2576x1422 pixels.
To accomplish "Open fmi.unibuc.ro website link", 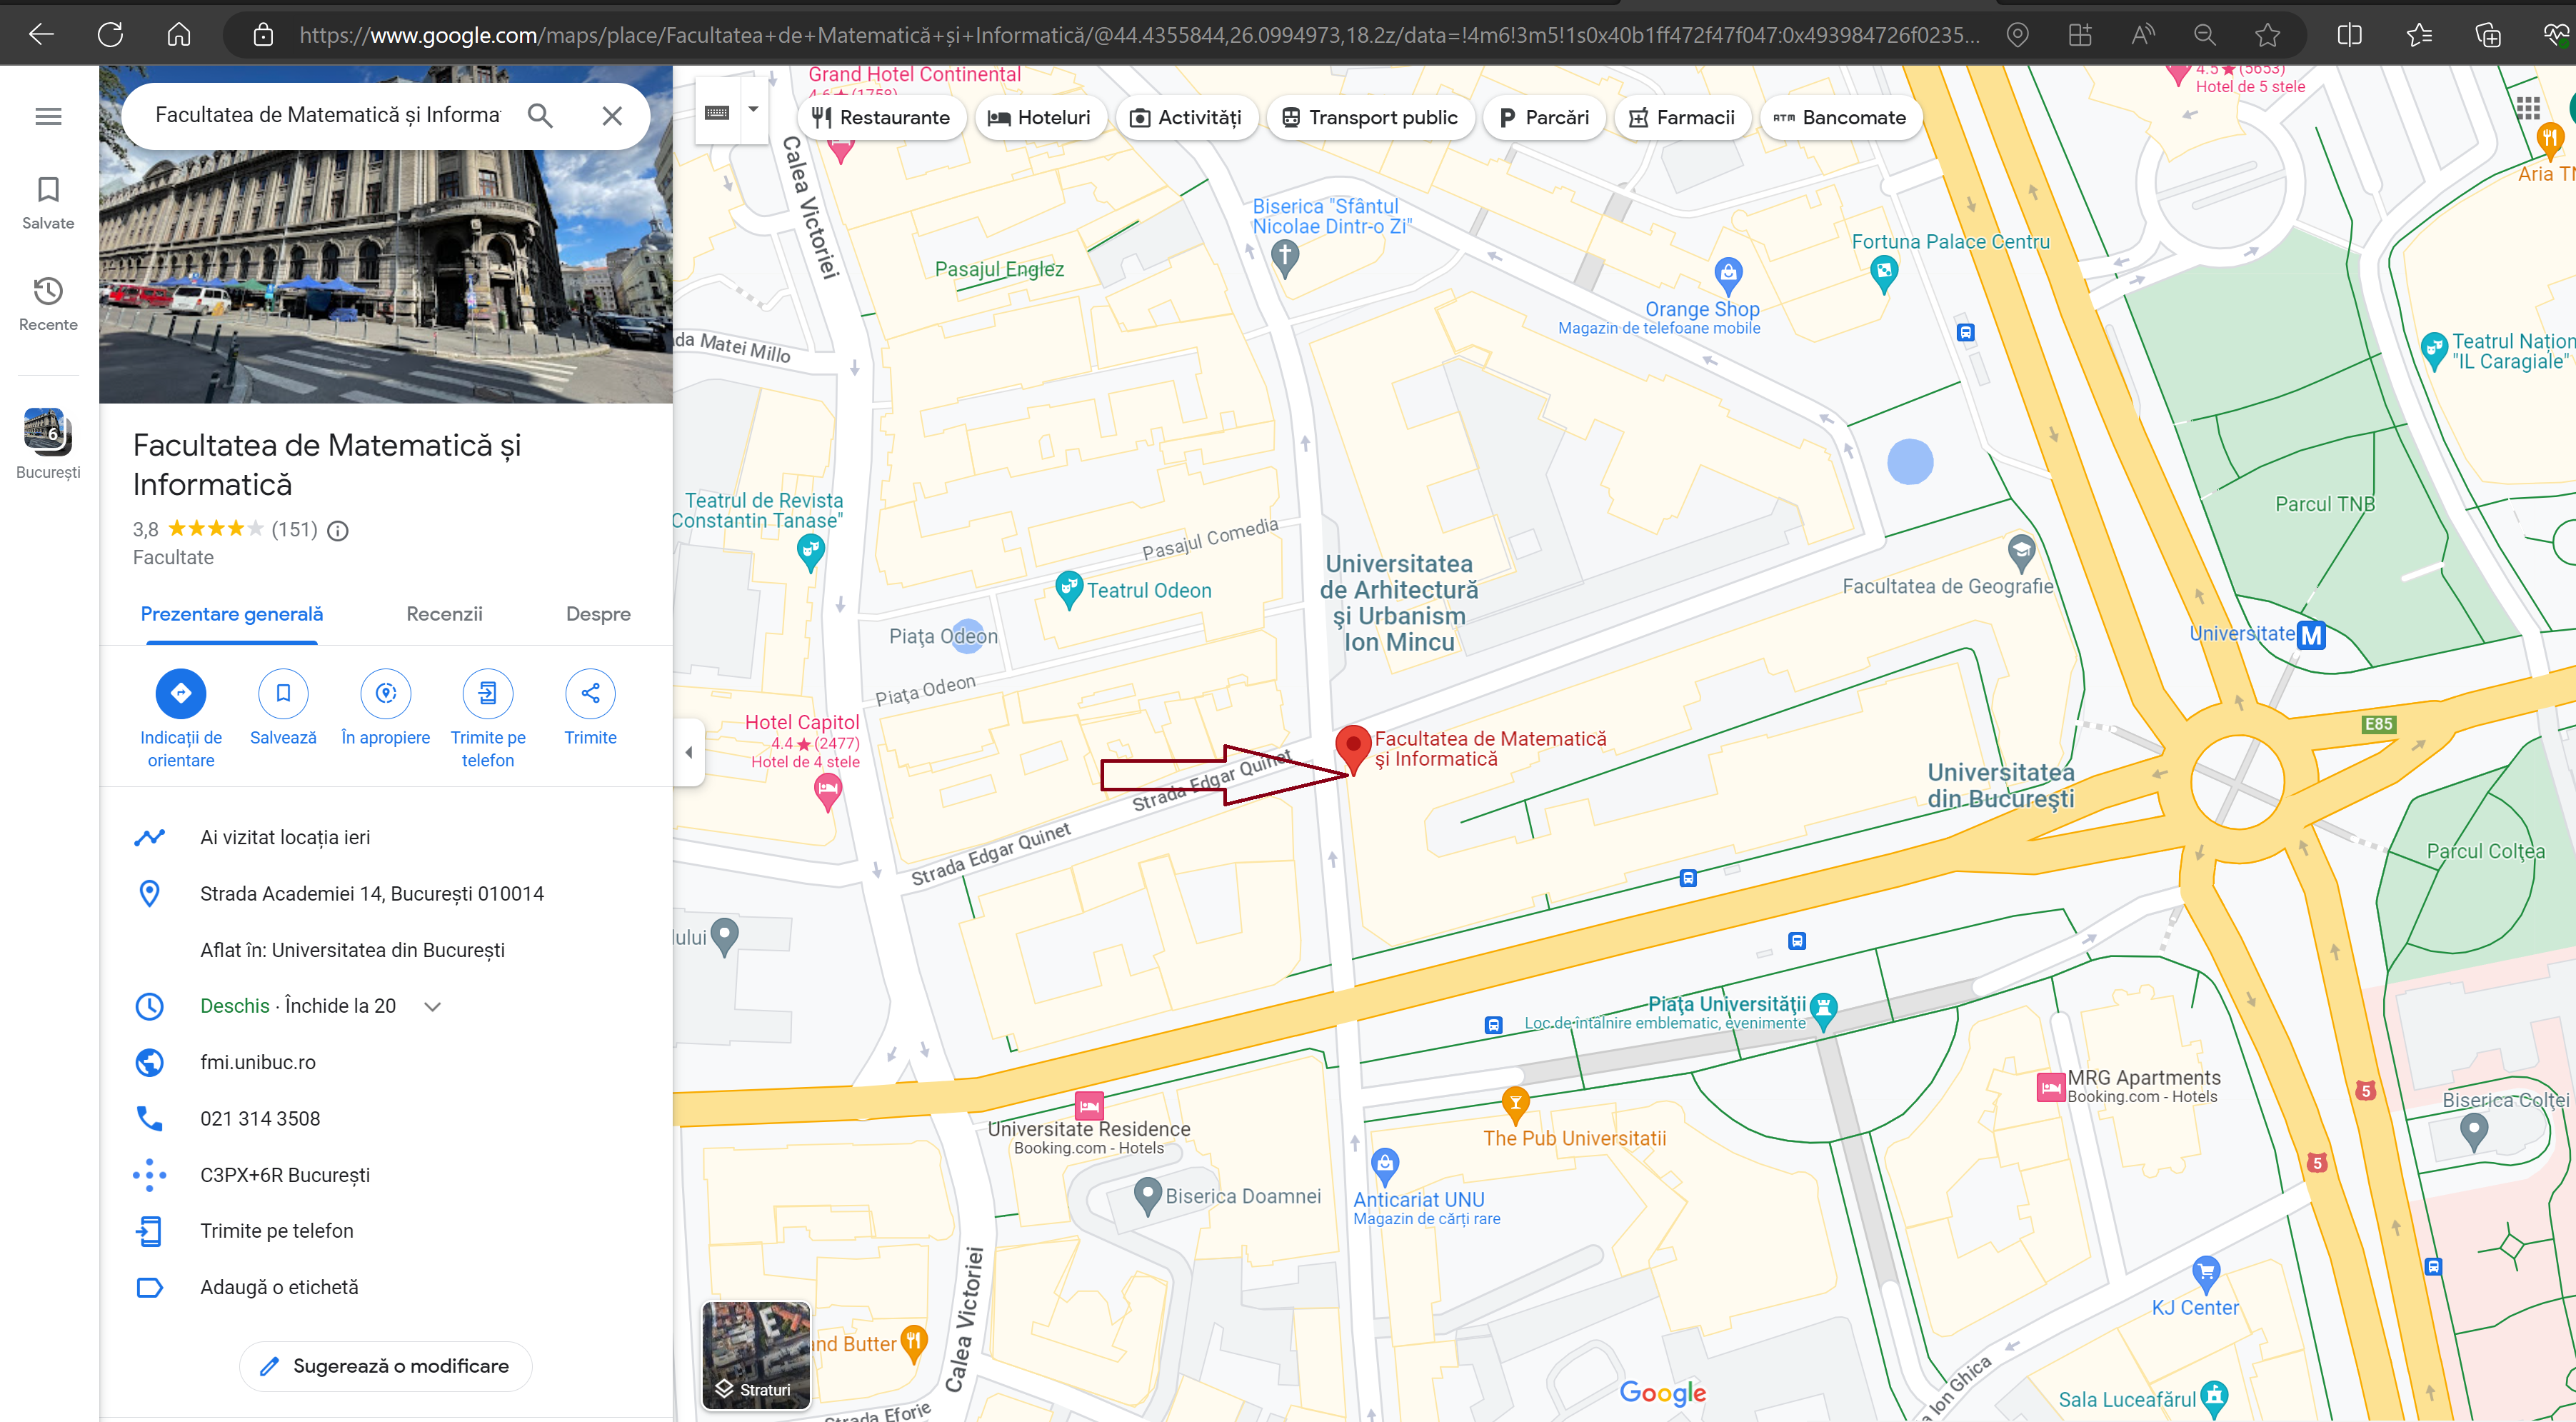I will [x=258, y=1062].
